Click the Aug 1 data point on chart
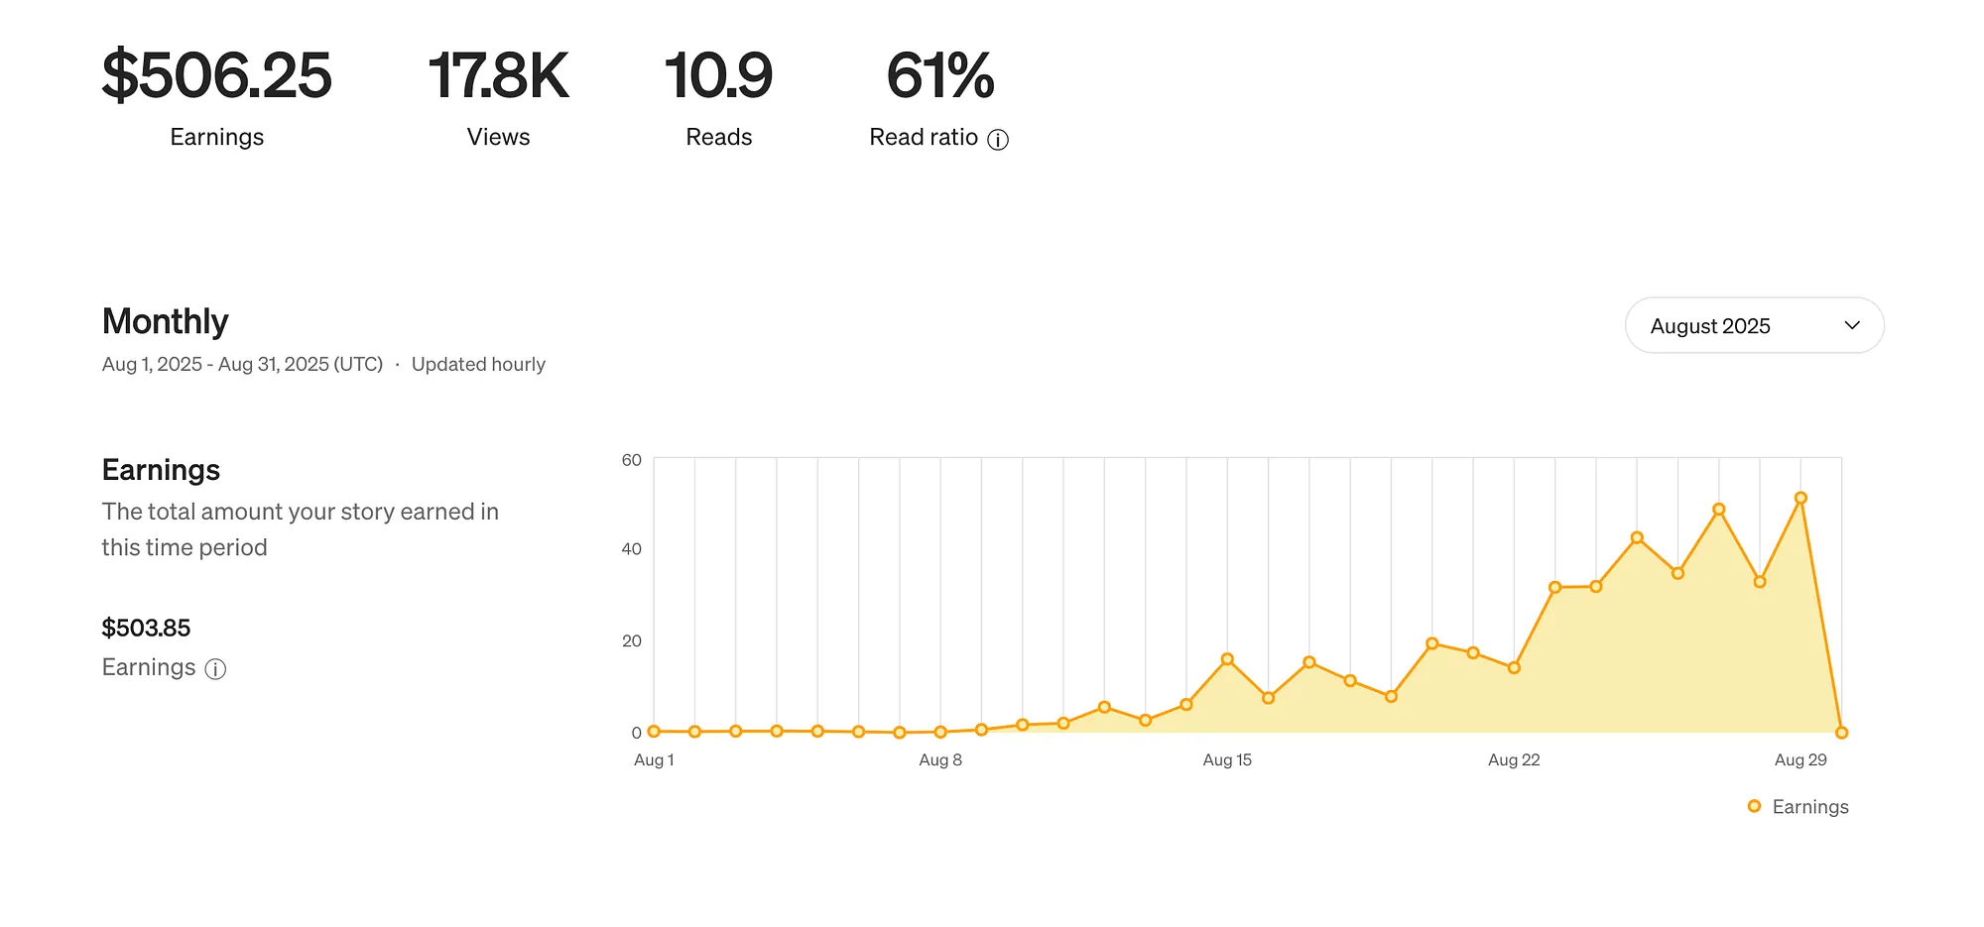 (x=654, y=732)
